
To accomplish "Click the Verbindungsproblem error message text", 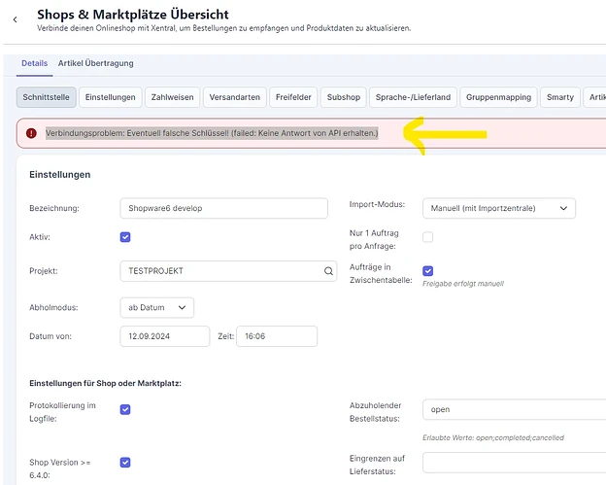I will [212, 133].
